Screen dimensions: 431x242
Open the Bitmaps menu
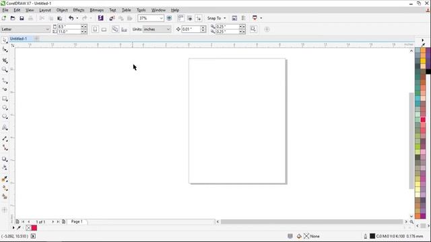pos(97,10)
